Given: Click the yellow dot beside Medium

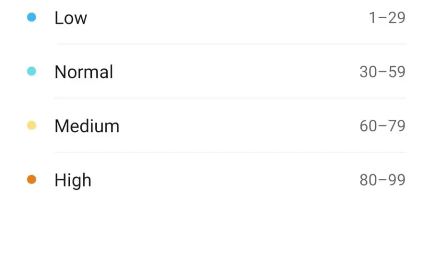Looking at the screenshot, I should [31, 125].
